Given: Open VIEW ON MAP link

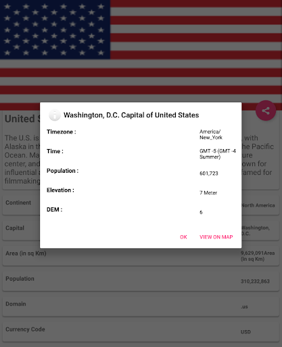Looking at the screenshot, I should click(x=216, y=237).
